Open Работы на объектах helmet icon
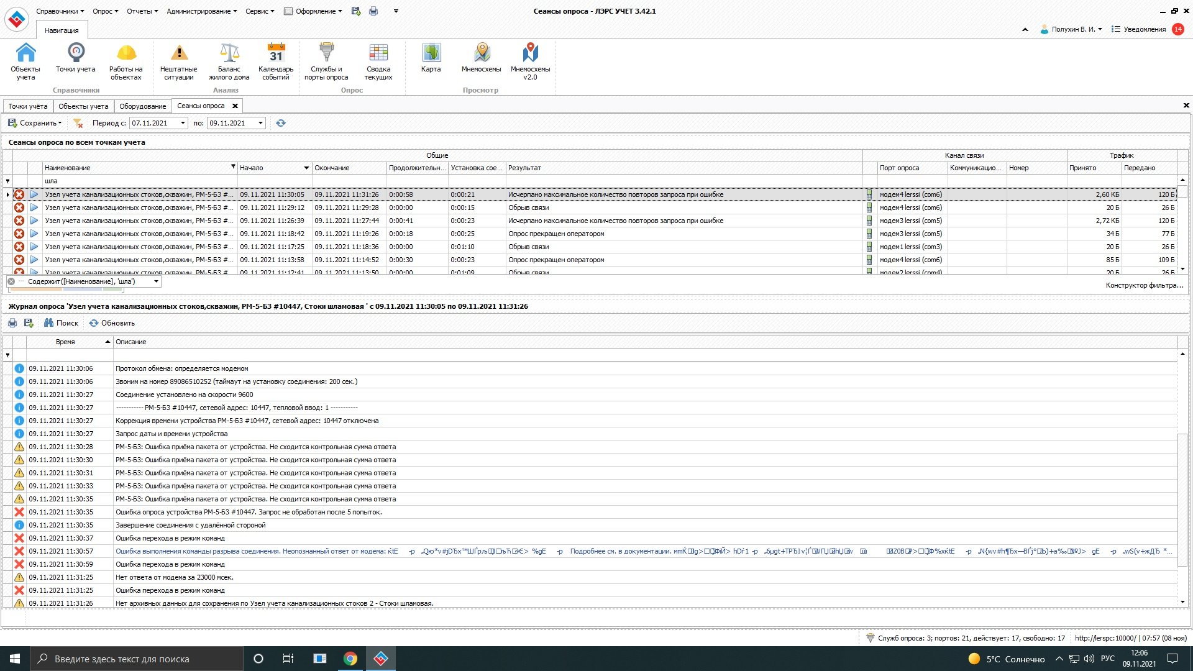The height and width of the screenshot is (671, 1193). pos(126,62)
